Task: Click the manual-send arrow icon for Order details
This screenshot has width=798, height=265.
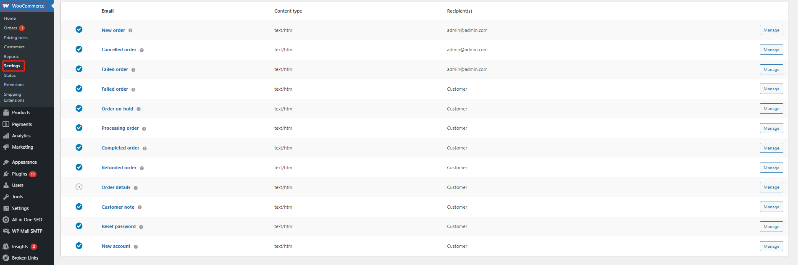Action: pyautogui.click(x=79, y=187)
